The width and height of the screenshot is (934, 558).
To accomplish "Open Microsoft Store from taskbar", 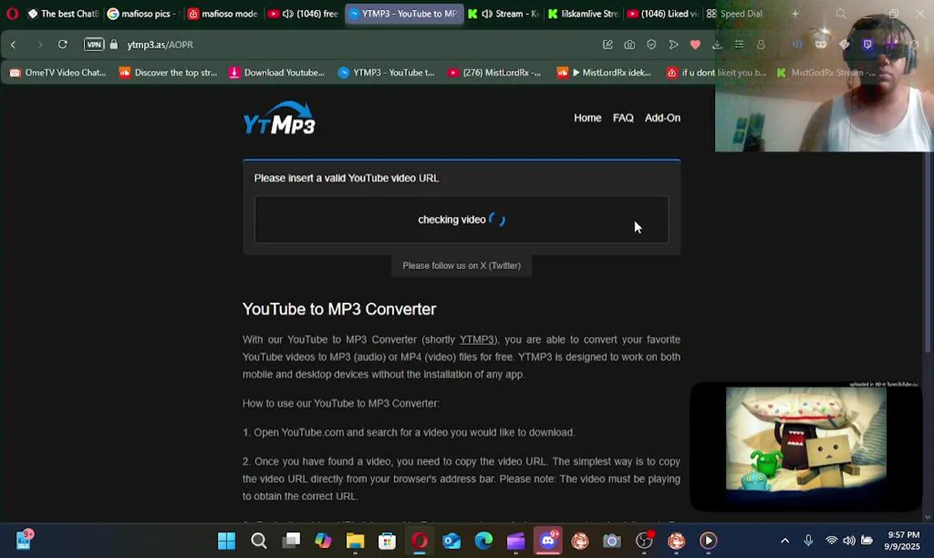I will tap(387, 541).
